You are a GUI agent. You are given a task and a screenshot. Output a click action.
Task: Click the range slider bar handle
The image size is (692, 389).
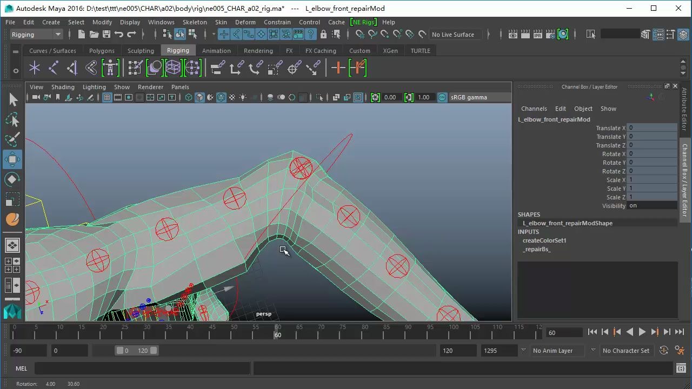137,351
